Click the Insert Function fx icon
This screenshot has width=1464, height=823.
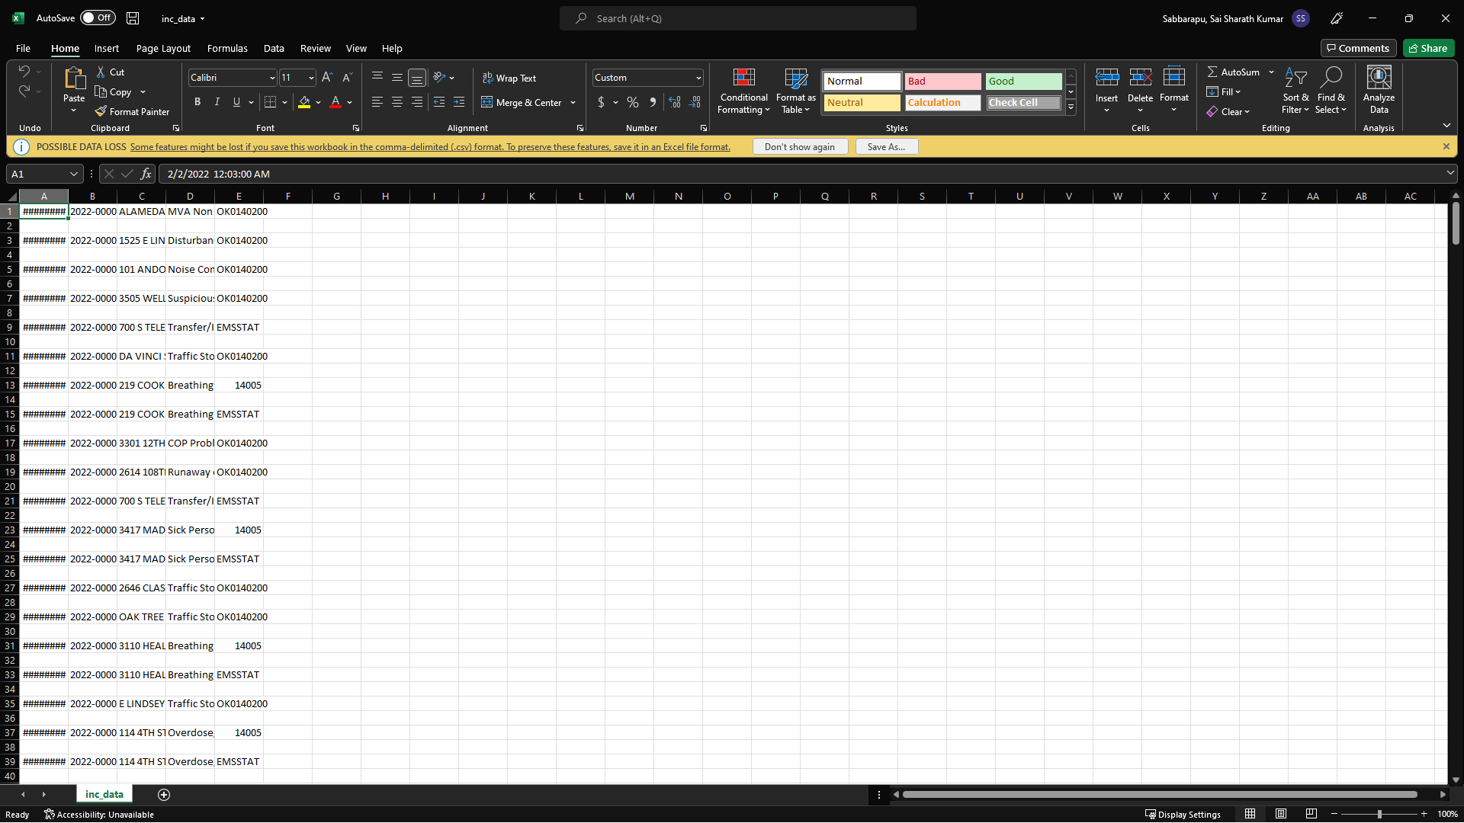[x=146, y=174]
